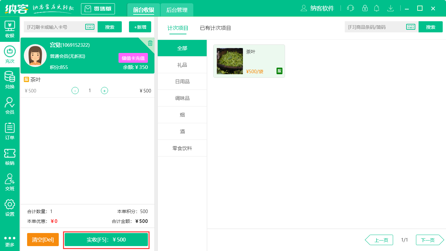Click the keyboard icon in barcode field

pos(411,27)
